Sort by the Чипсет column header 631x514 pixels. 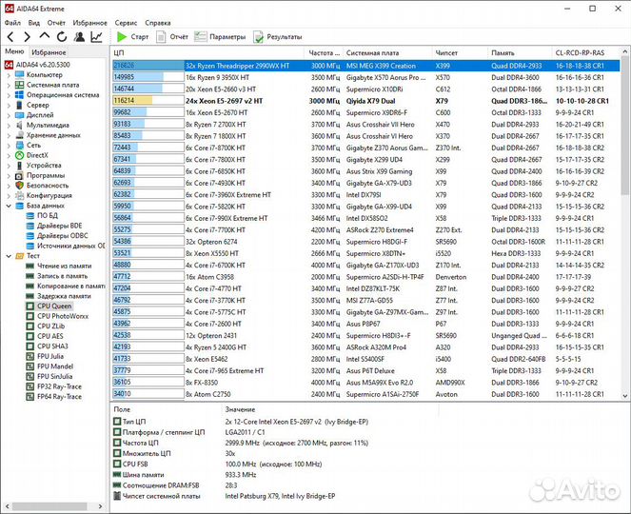460,52
